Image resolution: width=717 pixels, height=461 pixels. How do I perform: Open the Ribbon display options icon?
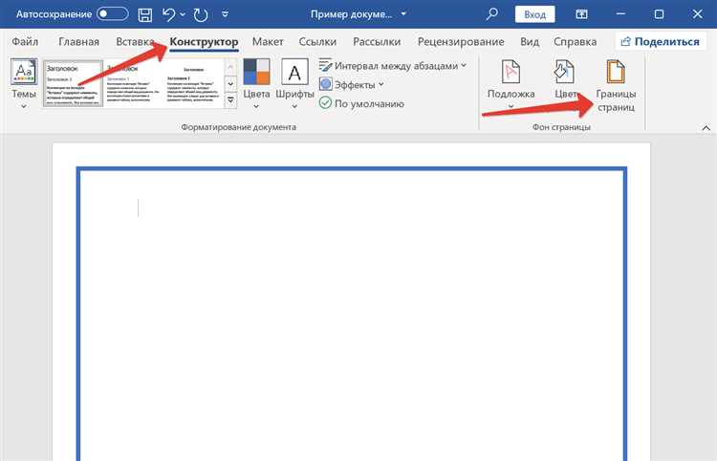581,14
